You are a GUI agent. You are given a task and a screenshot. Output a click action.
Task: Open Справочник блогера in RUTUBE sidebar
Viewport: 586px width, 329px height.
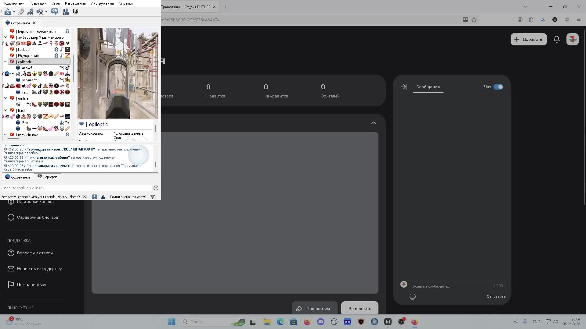pos(33,217)
